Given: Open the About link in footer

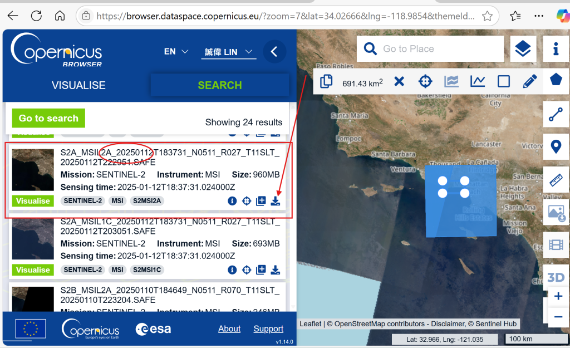Looking at the screenshot, I should point(229,329).
